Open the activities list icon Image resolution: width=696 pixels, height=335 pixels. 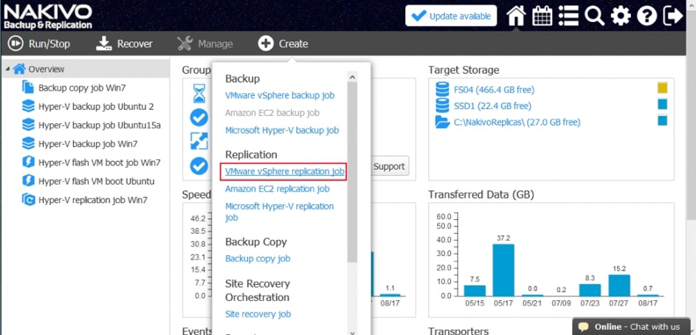click(568, 15)
